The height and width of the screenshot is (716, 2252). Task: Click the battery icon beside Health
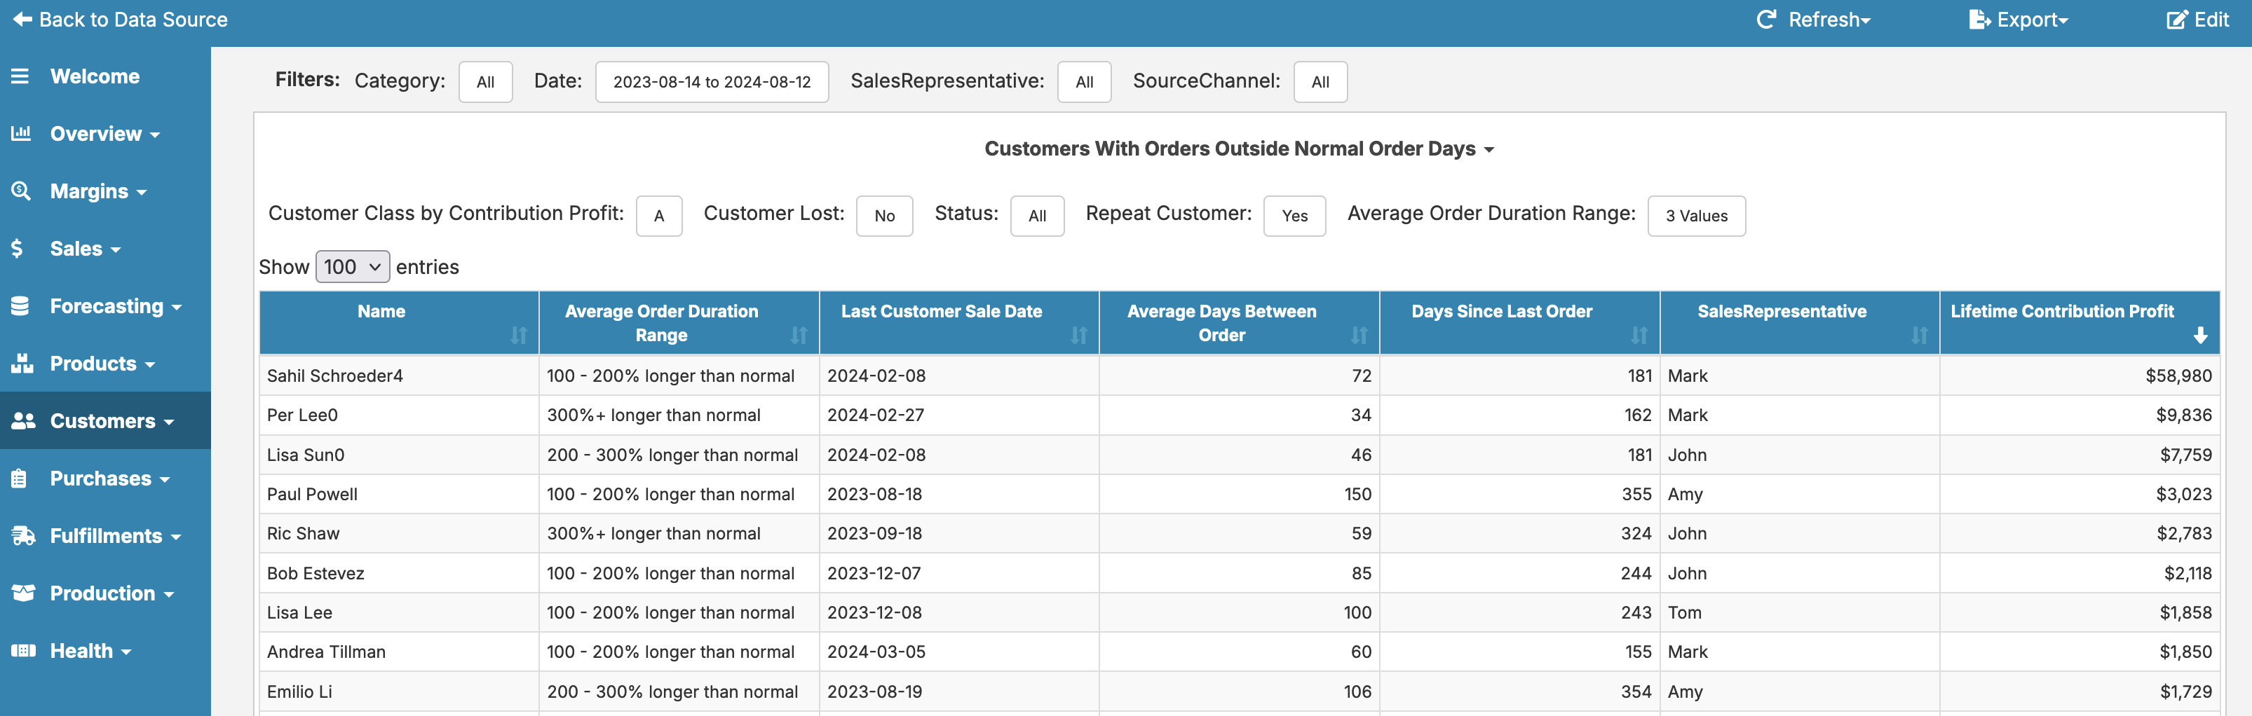[x=22, y=651]
